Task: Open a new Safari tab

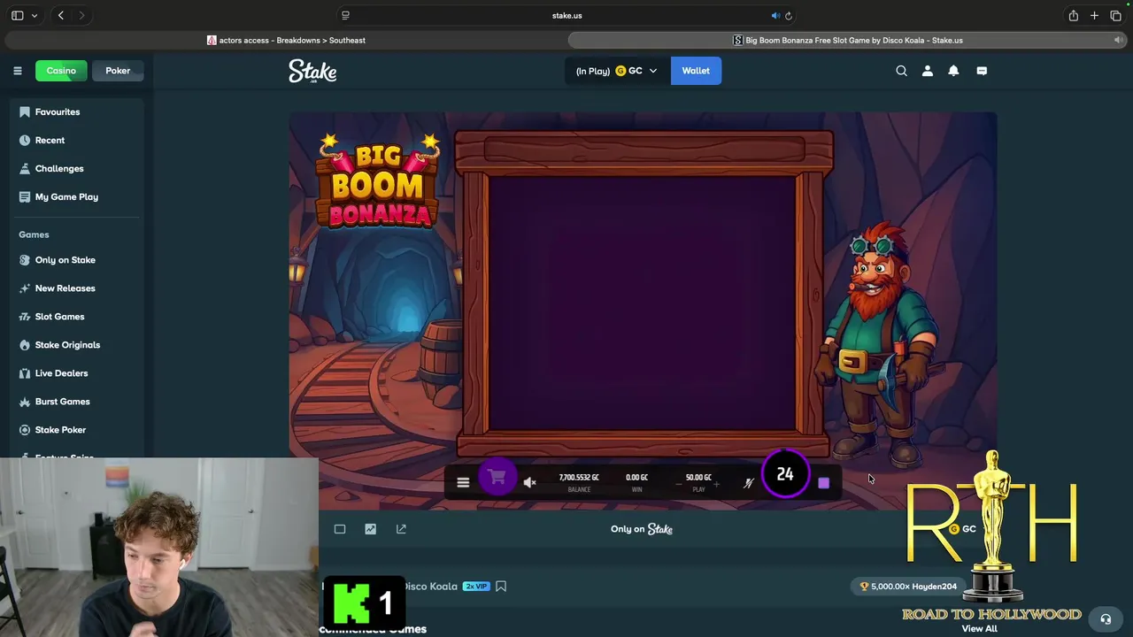Action: [x=1094, y=15]
